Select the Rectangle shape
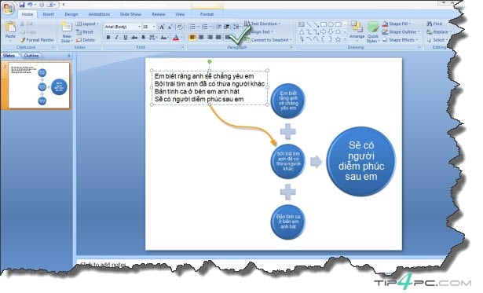Screen dimensions: 483x293 pyautogui.click(x=324, y=24)
